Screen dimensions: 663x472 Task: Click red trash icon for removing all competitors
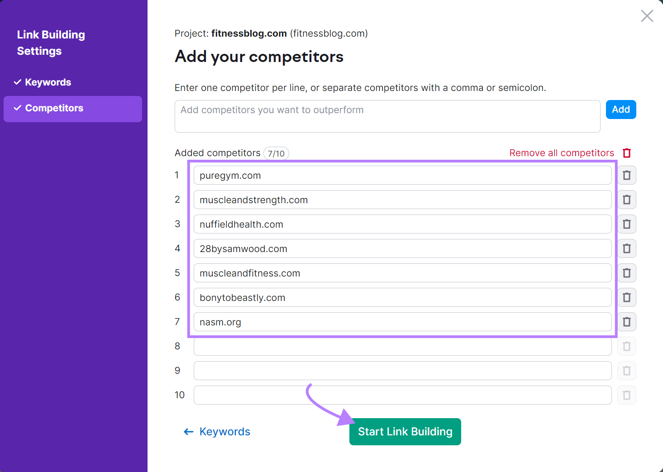[x=627, y=153]
